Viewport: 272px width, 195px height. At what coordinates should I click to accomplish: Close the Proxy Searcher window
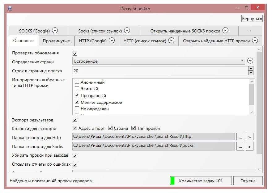257,7
